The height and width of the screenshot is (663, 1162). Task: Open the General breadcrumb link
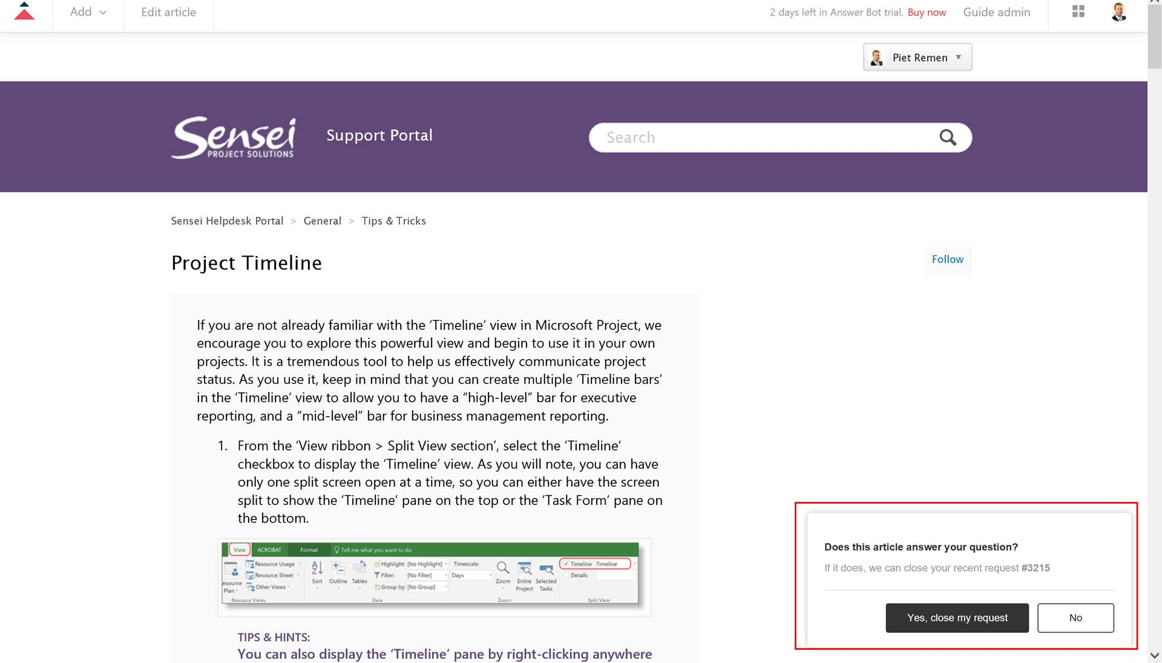(322, 221)
